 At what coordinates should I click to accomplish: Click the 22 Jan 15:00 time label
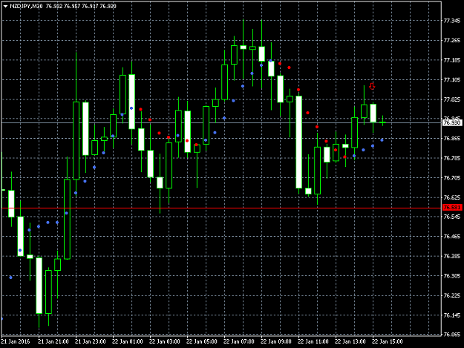388,341
